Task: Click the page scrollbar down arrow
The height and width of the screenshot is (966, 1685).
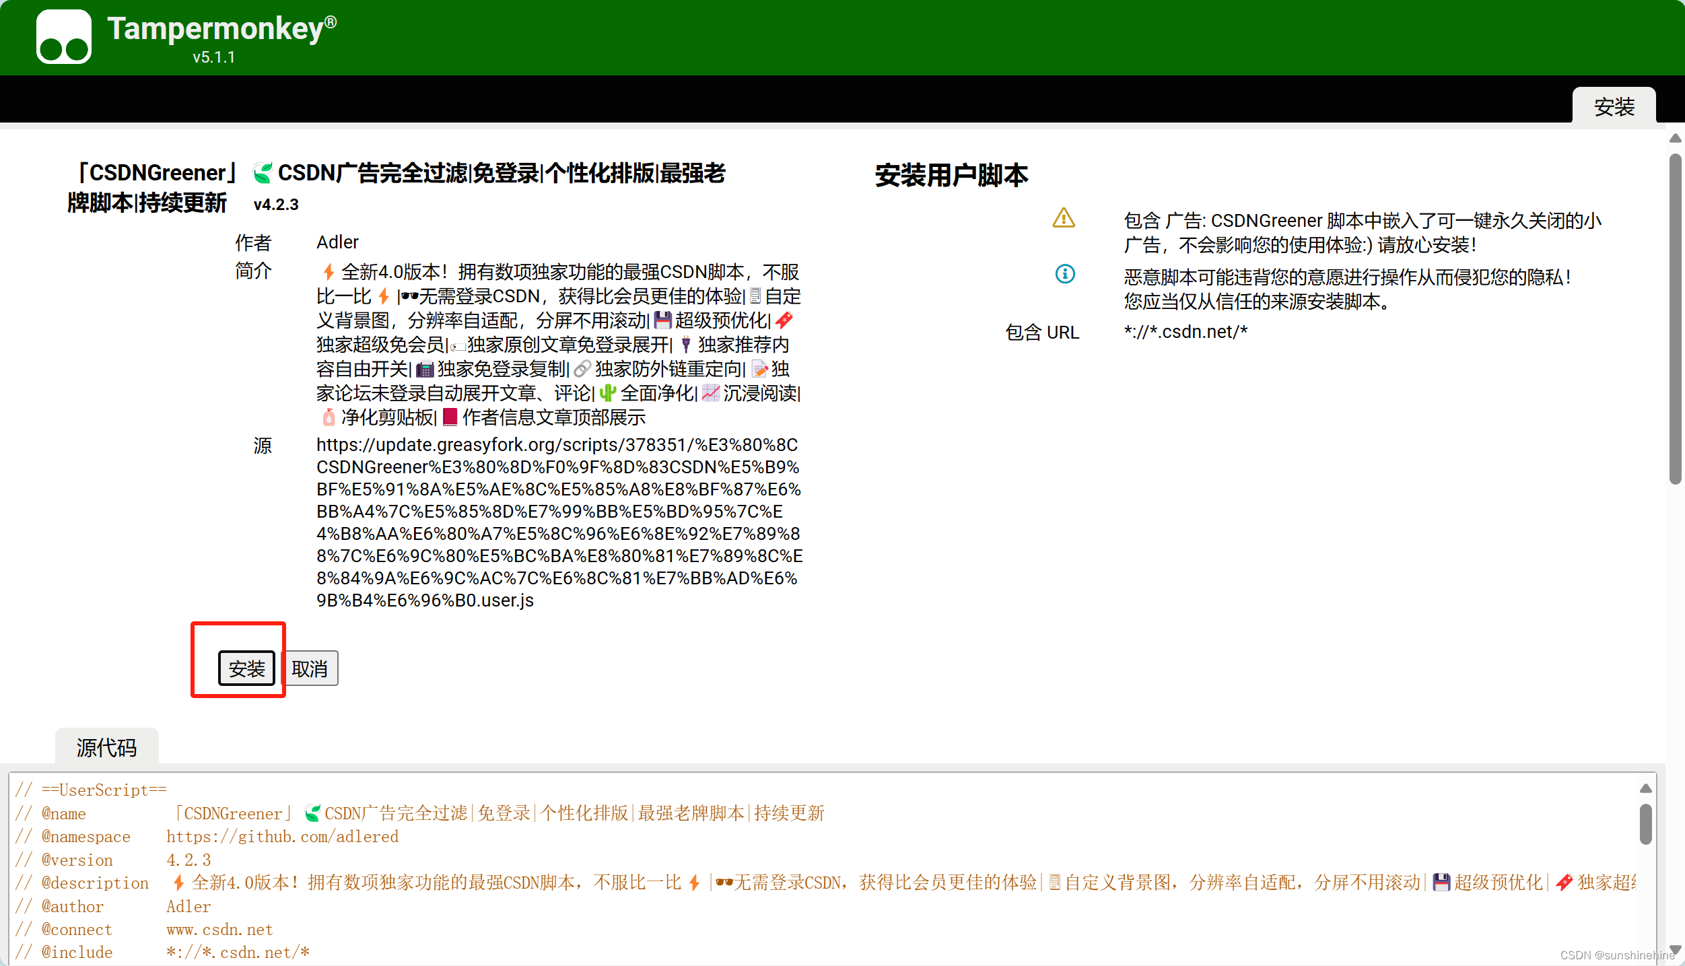Action: tap(1675, 950)
